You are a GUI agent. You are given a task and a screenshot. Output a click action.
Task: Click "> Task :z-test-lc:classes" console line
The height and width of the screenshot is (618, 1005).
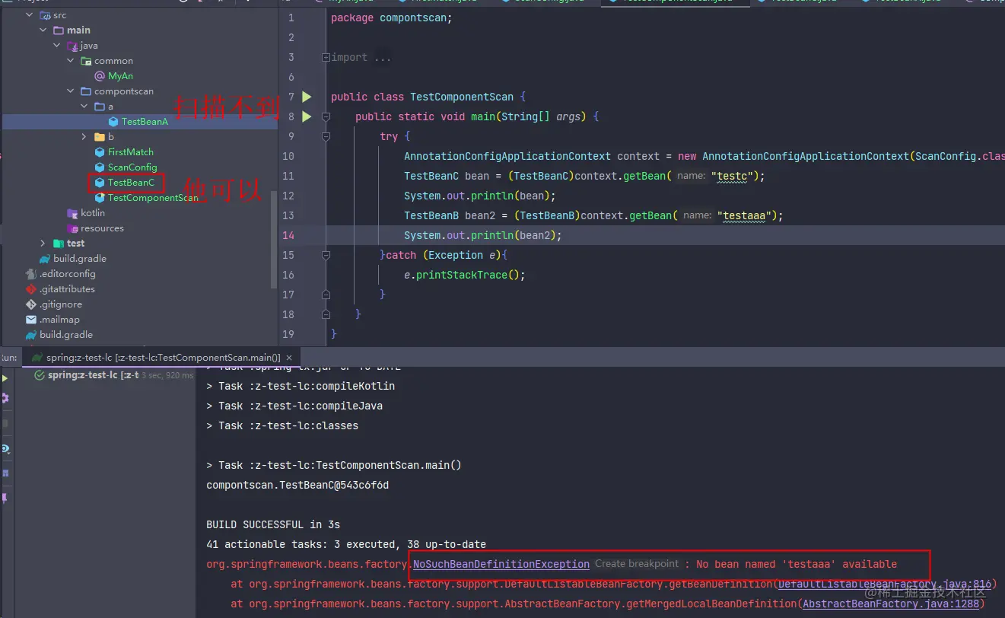[x=282, y=425]
